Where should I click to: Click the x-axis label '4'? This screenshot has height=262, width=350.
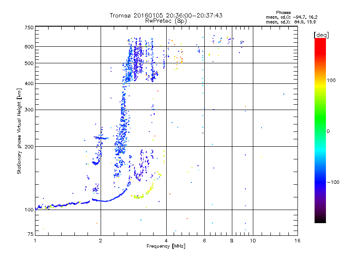click(x=166, y=241)
